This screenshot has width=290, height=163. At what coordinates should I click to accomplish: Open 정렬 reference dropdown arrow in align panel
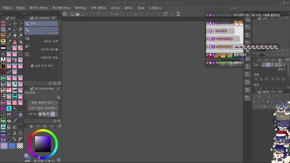pyautogui.click(x=284, y=65)
